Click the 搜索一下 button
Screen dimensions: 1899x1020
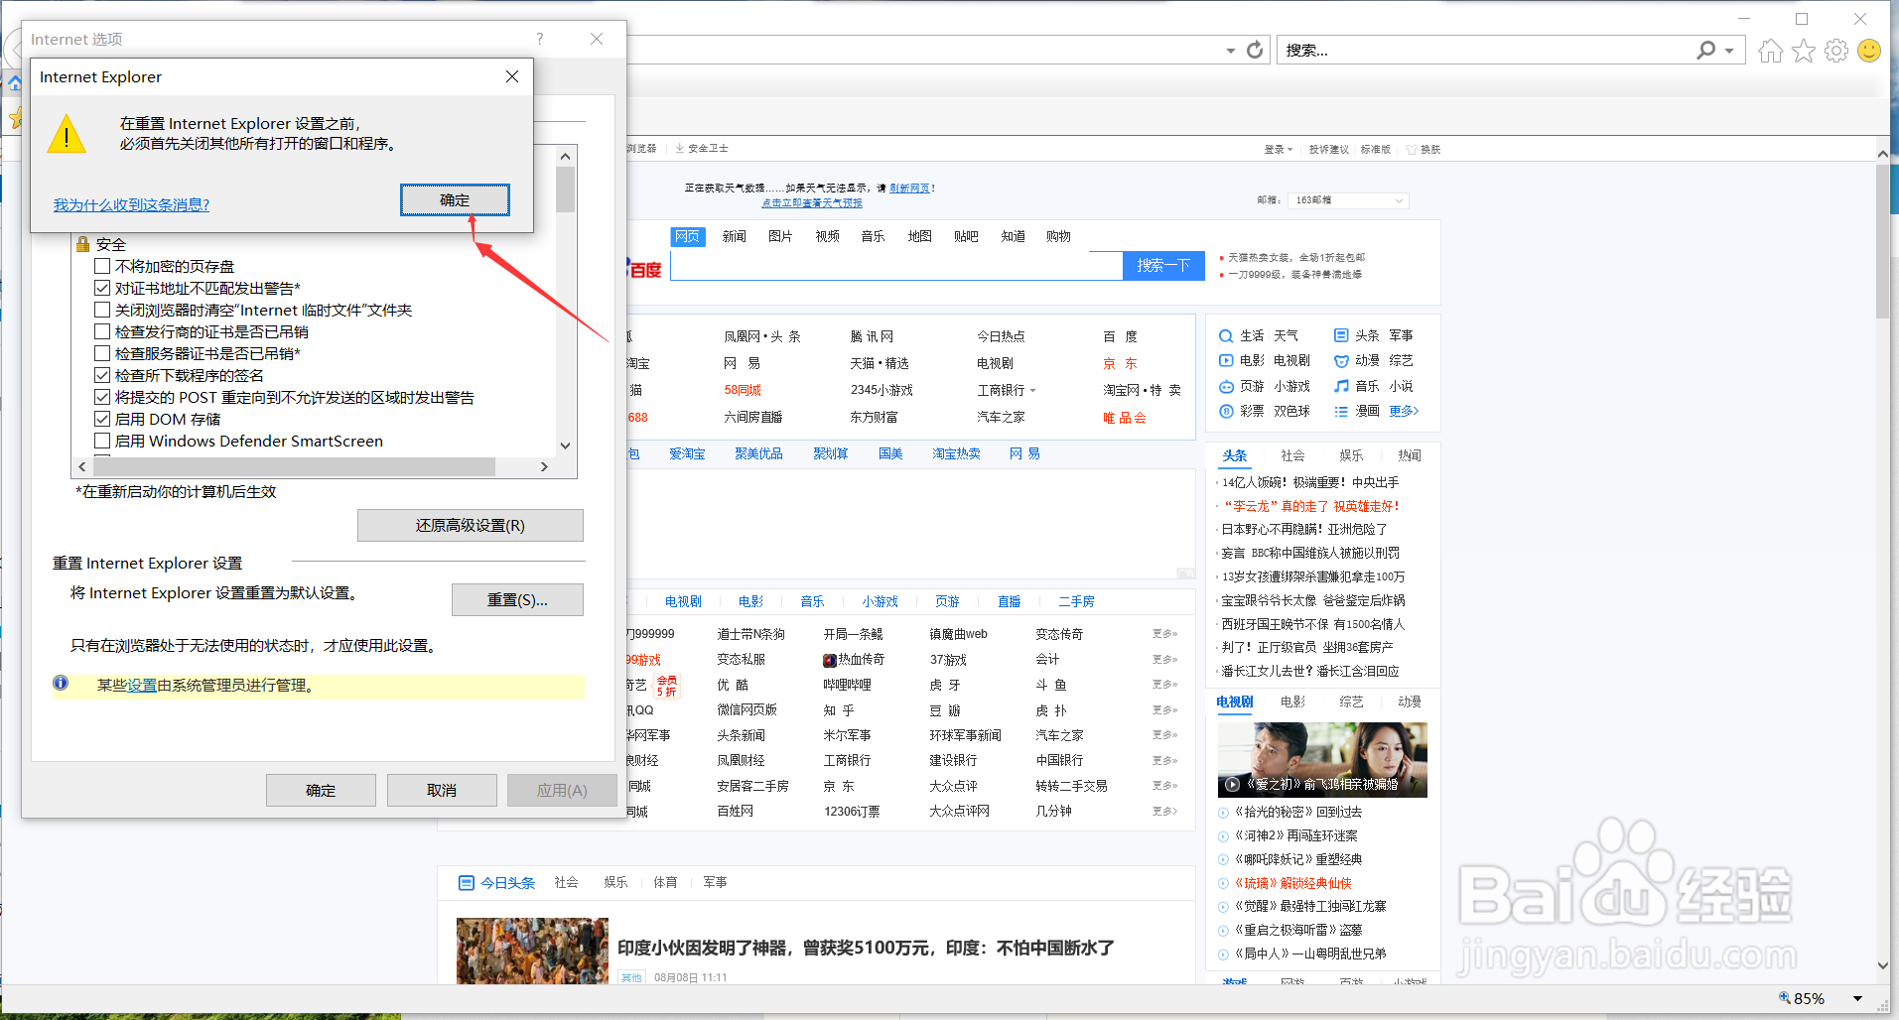pos(1163,265)
